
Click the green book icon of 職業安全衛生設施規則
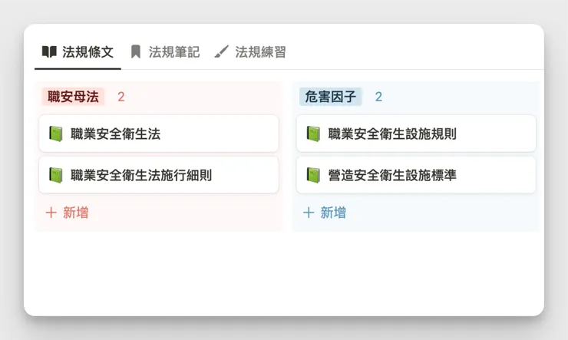pos(313,134)
